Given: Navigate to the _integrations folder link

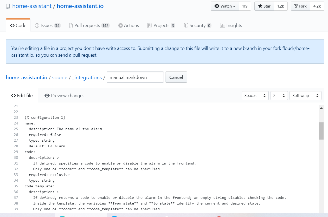Looking at the screenshot, I should click(87, 77).
